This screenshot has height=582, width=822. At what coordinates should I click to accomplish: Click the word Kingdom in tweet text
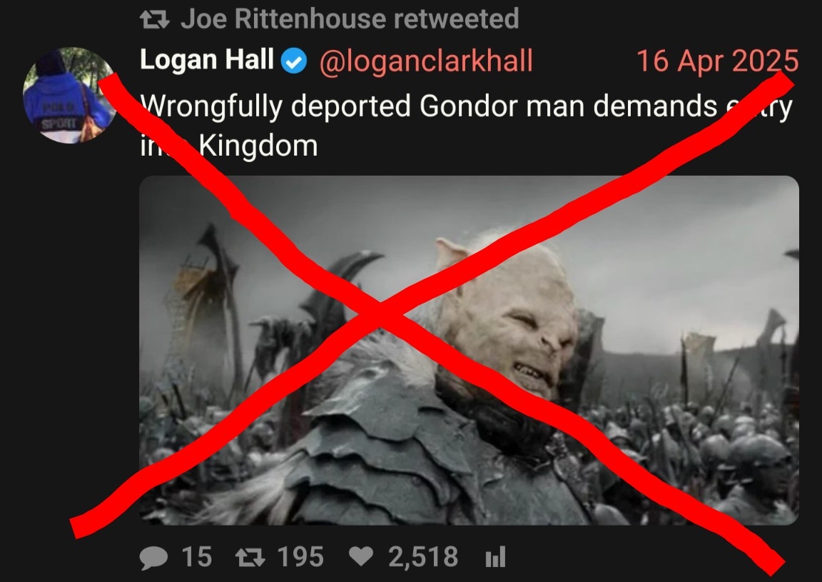coord(258,146)
